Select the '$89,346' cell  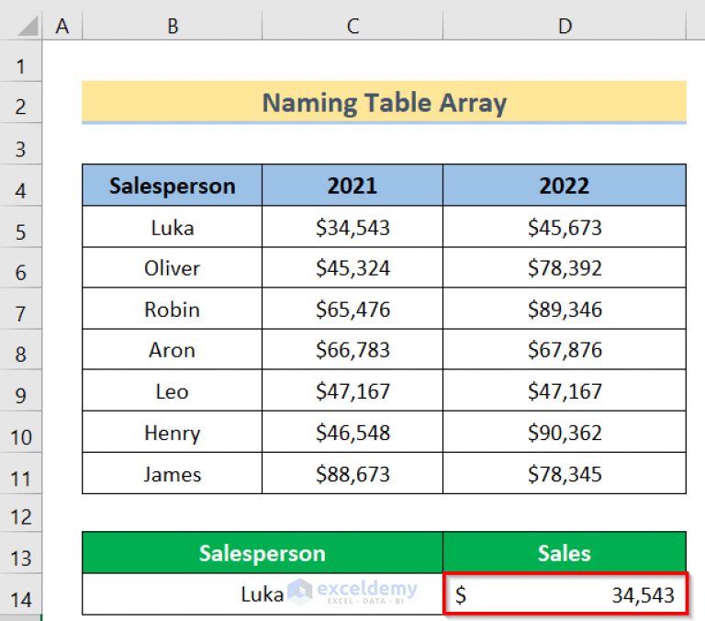[x=565, y=309]
